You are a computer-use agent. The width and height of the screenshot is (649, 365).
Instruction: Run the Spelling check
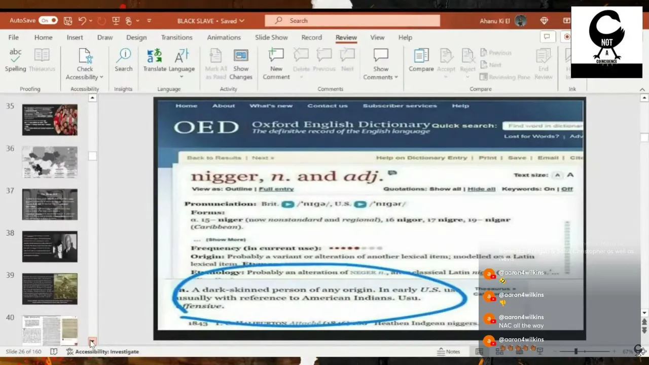[15, 60]
